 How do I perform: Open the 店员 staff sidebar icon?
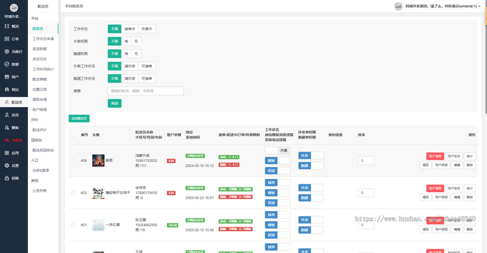coord(7,115)
